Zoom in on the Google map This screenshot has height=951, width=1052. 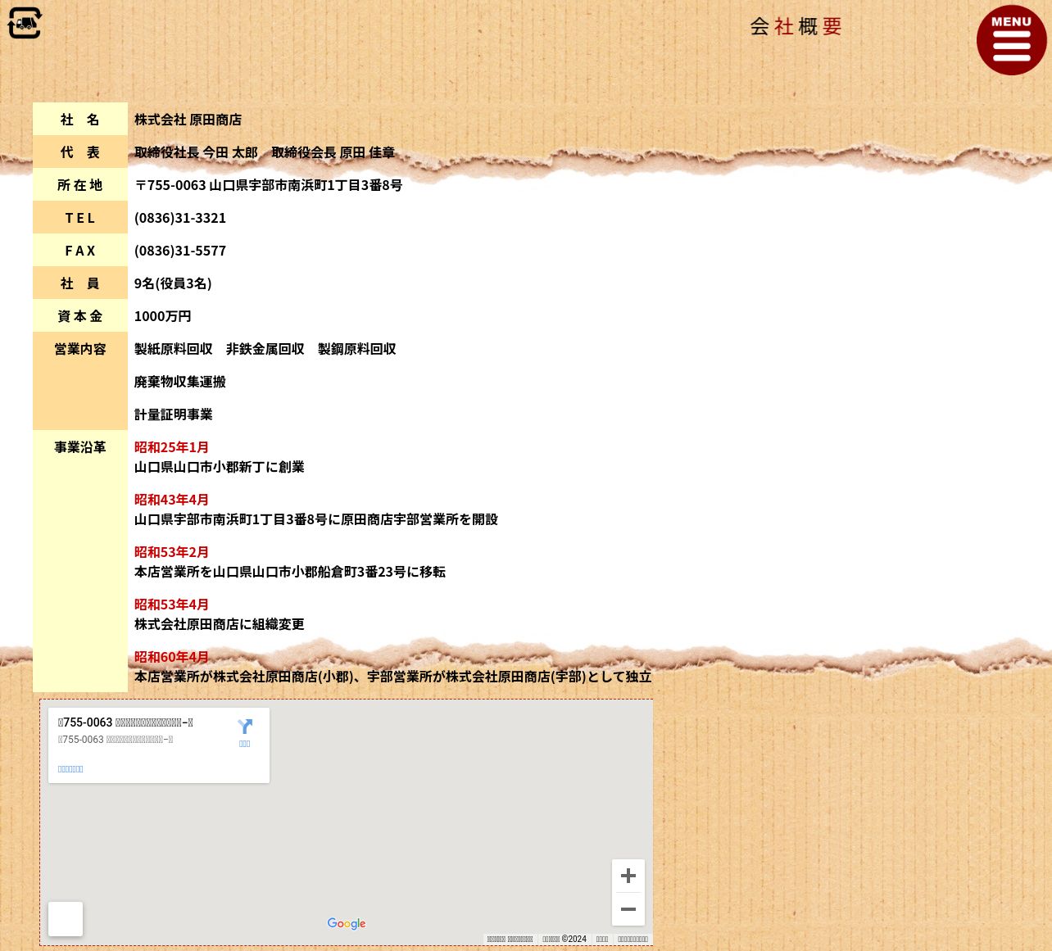628,876
